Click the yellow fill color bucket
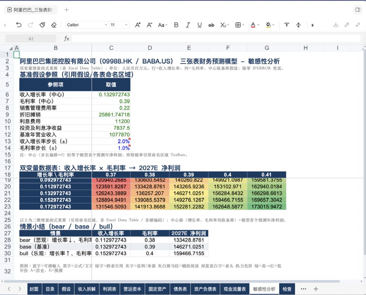Screen dimensions: 366x295 point(268,25)
